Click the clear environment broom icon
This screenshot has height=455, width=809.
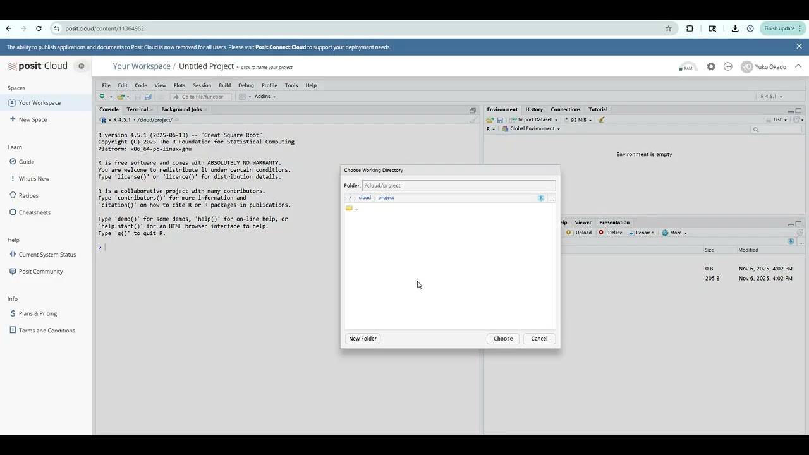602,120
